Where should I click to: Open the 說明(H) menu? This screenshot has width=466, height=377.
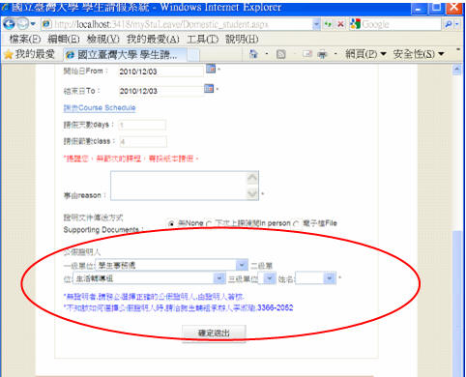242,40
